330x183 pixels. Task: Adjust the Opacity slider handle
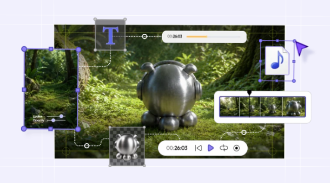tap(53, 120)
